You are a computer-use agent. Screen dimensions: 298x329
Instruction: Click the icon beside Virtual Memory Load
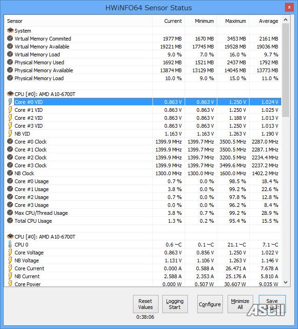tap(10, 55)
